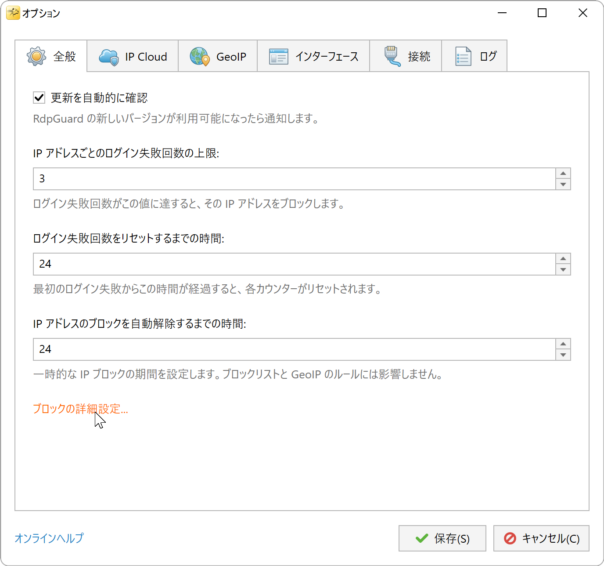Click the document ログ icon
The width and height of the screenshot is (604, 566).
coord(463,56)
